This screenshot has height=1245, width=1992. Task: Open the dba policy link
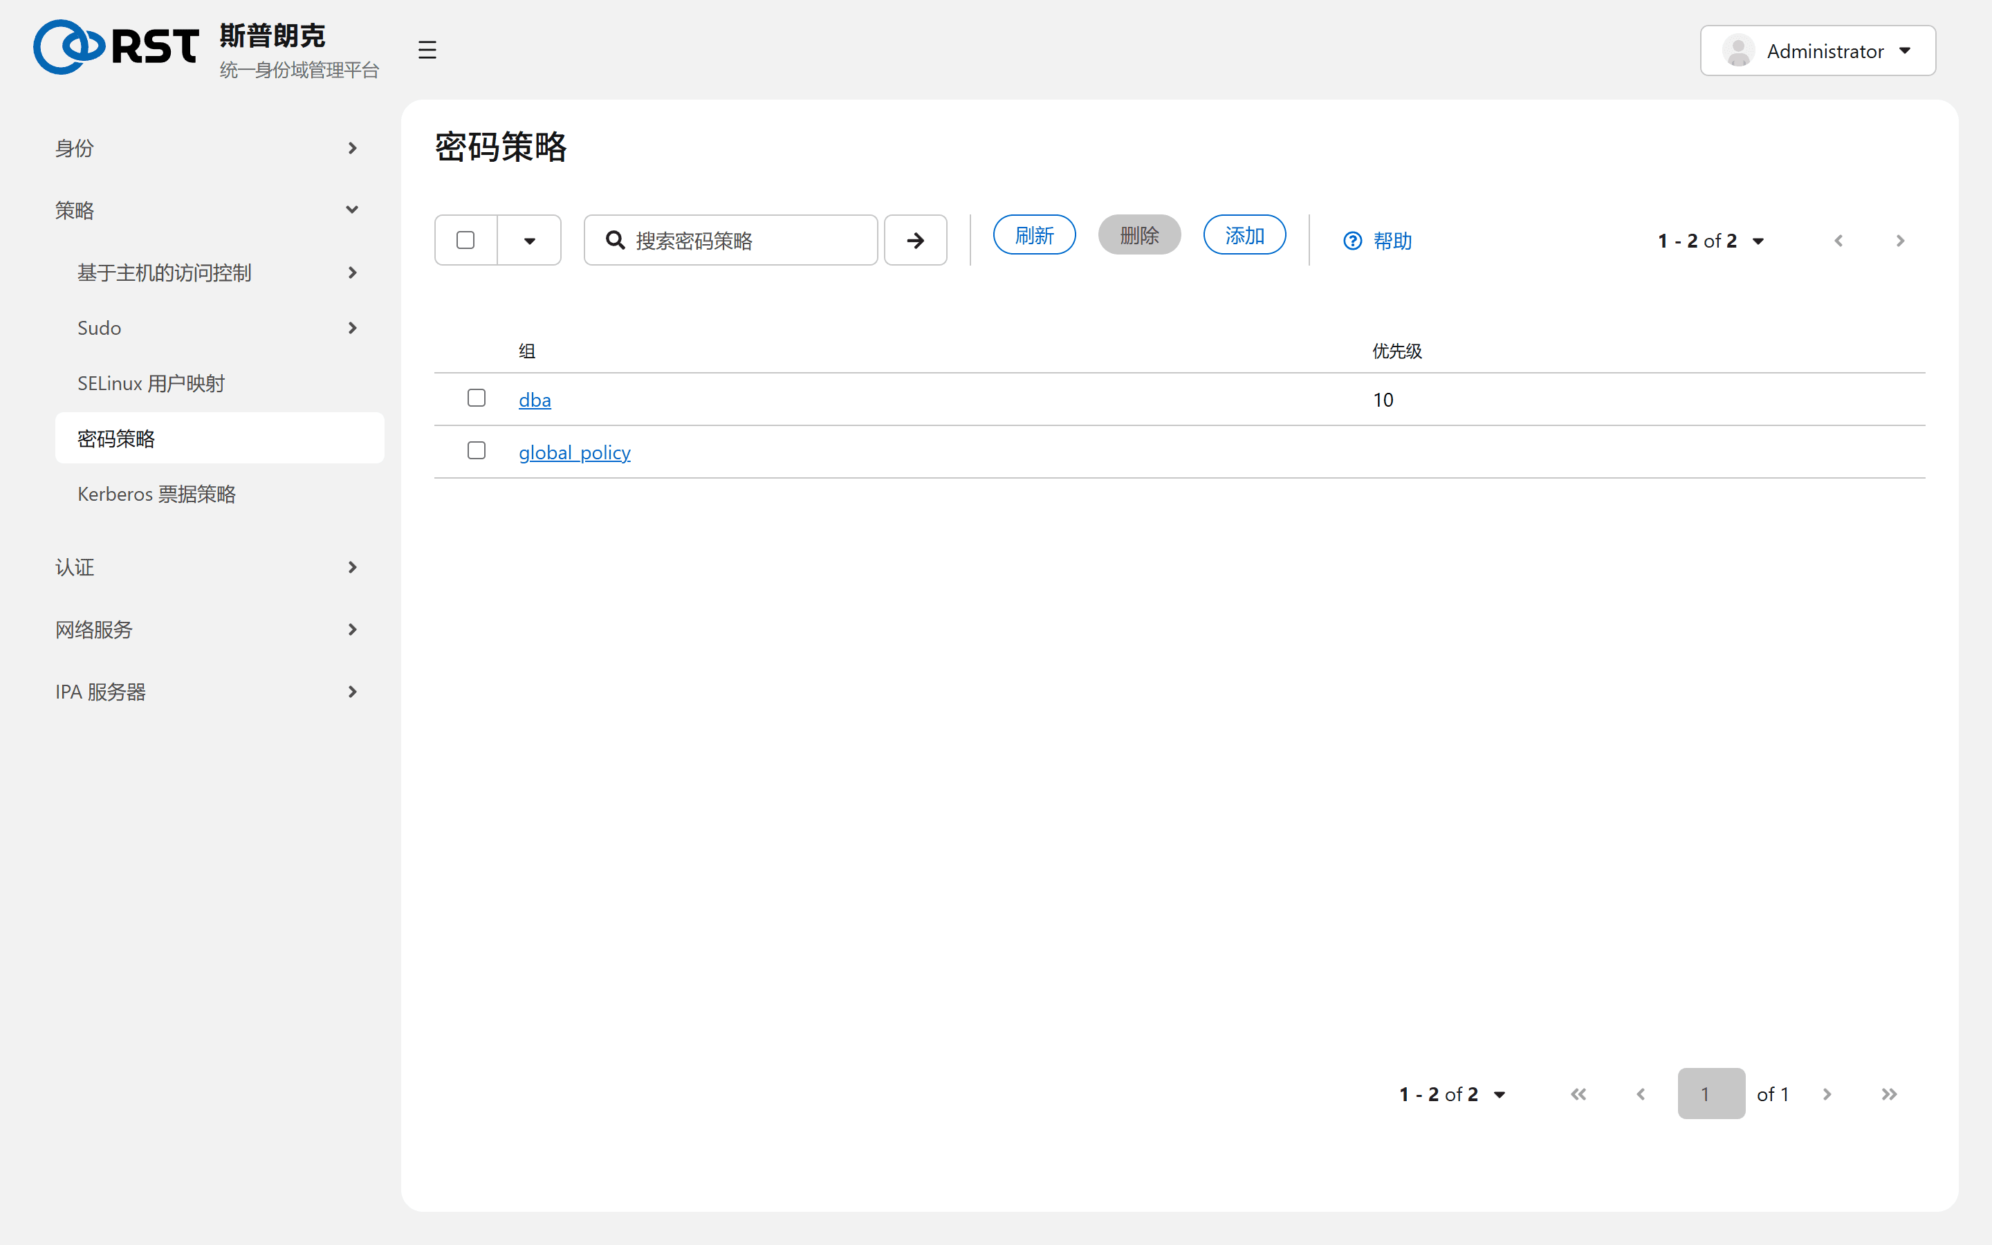[x=535, y=400]
